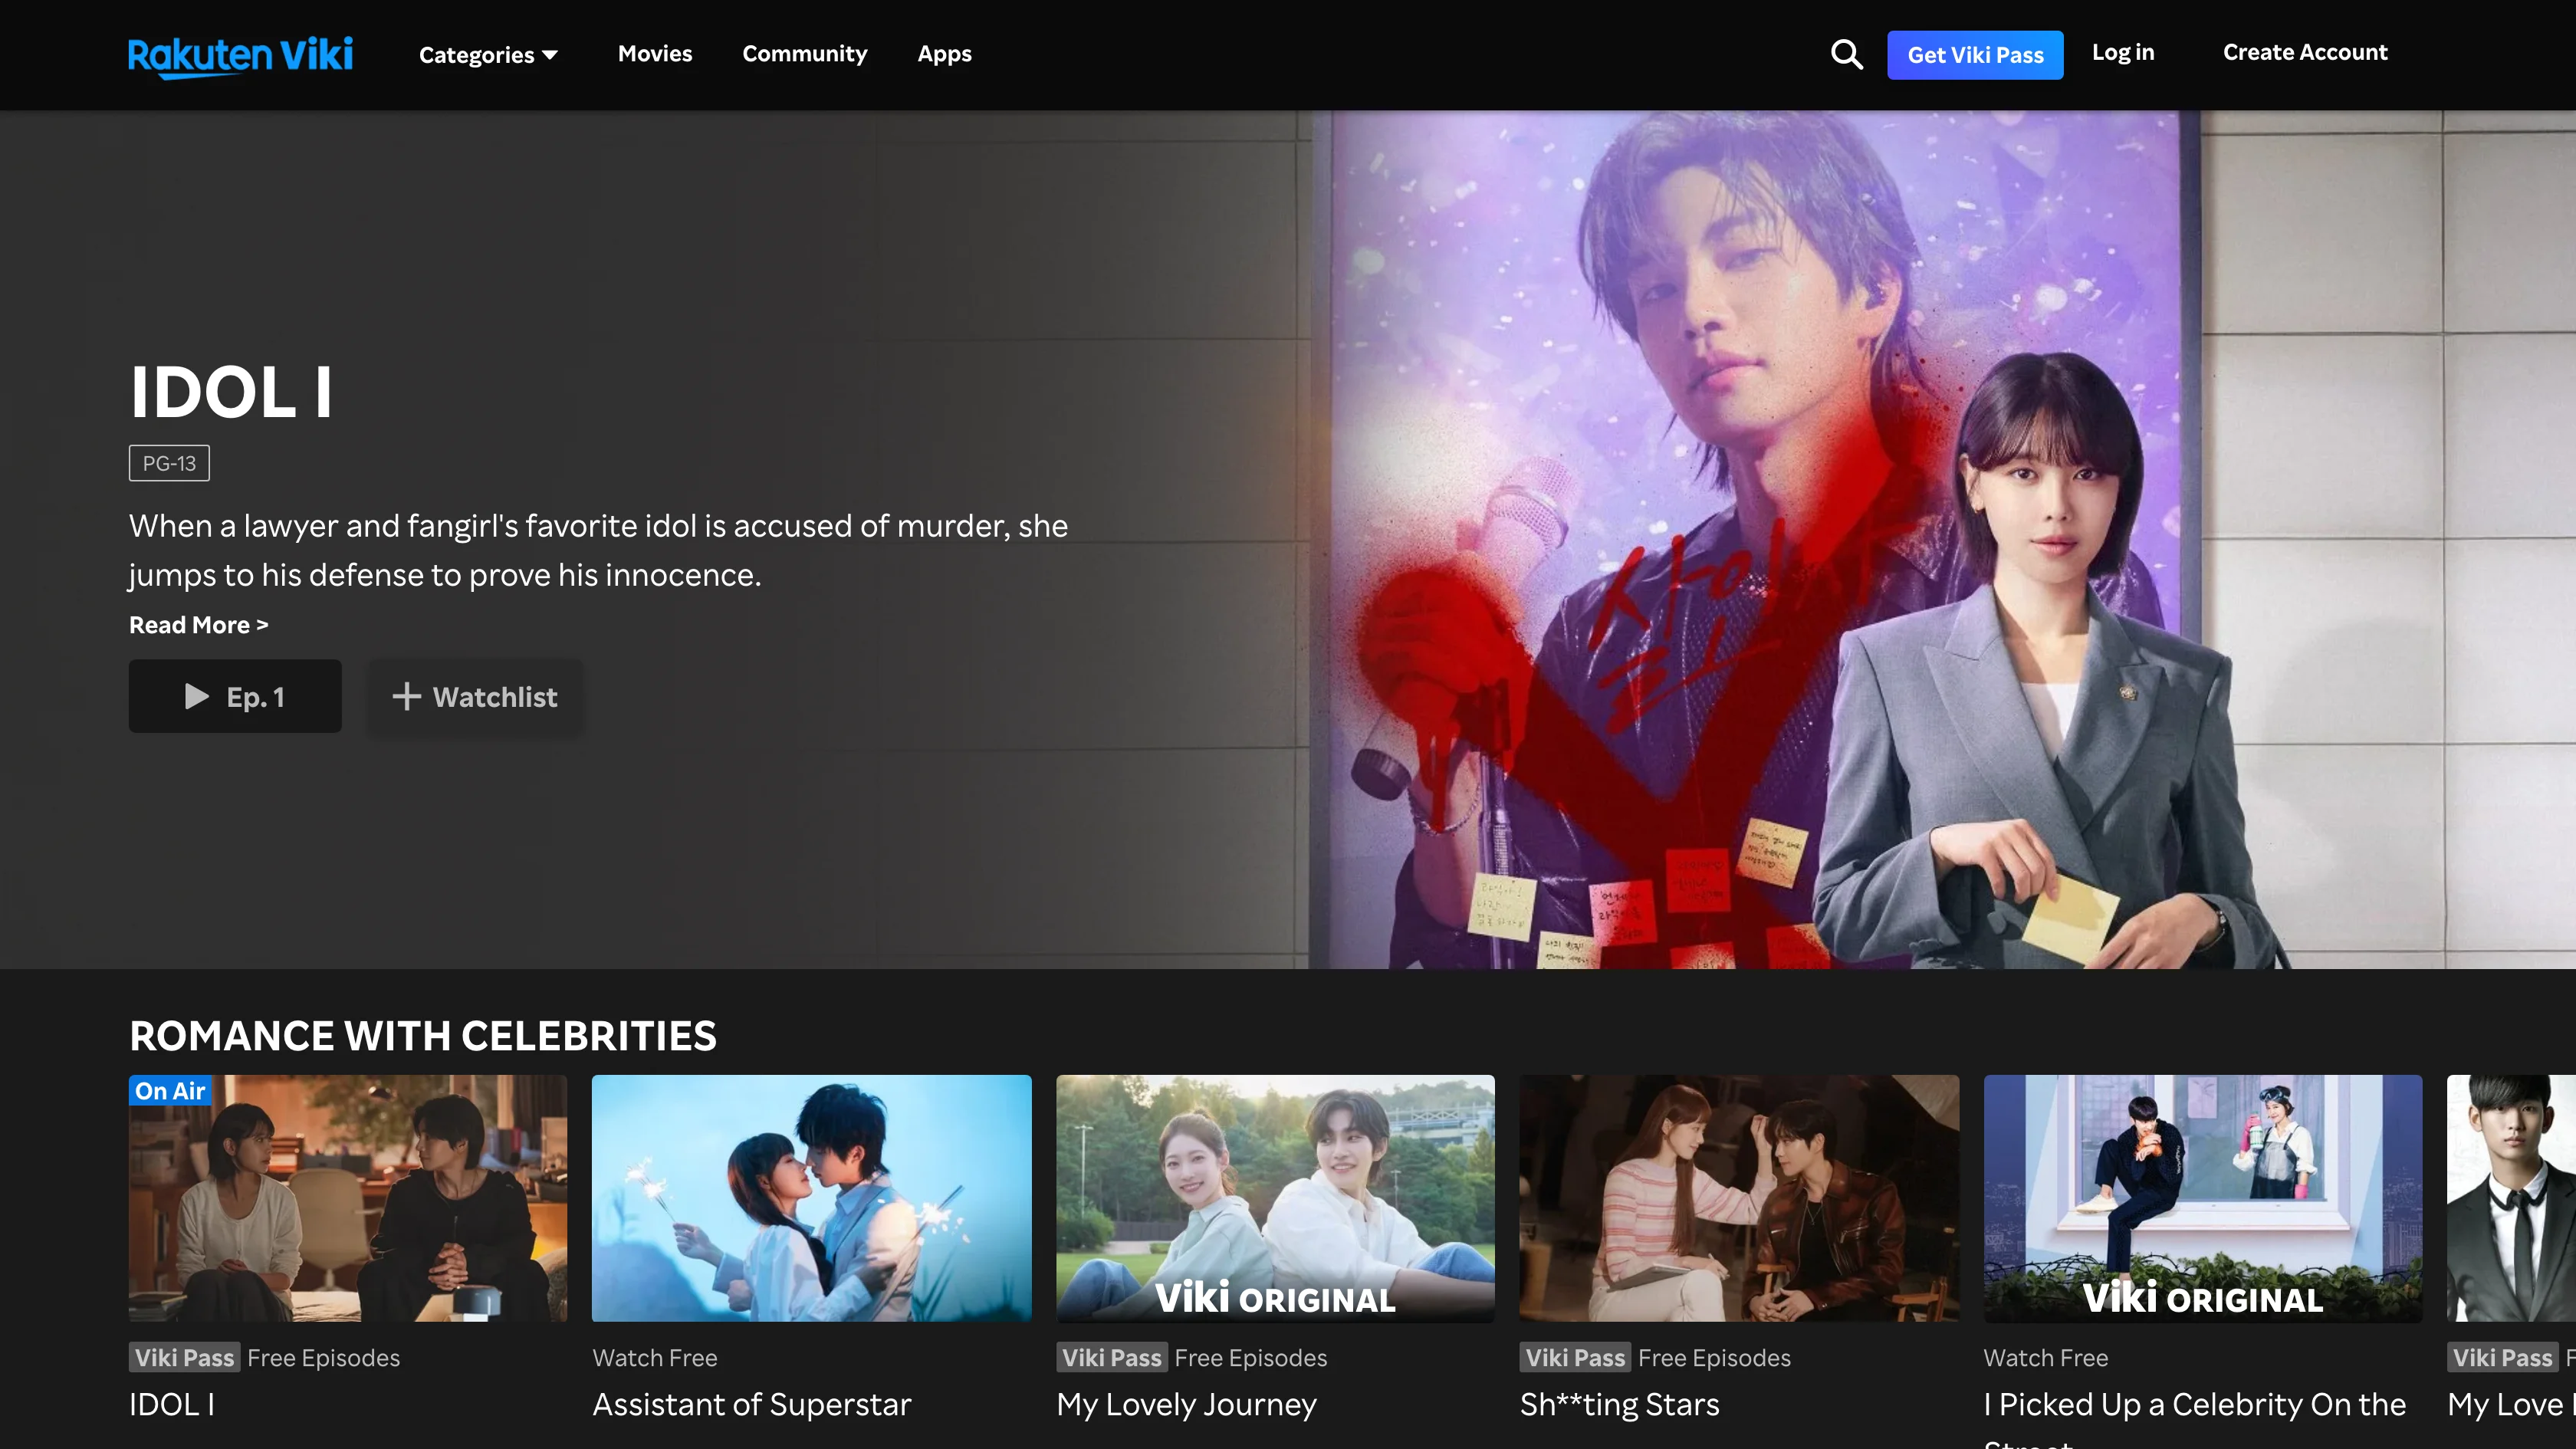The height and width of the screenshot is (1449, 2576).
Task: Open I Picked Up a Celebrity thumbnail
Action: point(2202,1198)
